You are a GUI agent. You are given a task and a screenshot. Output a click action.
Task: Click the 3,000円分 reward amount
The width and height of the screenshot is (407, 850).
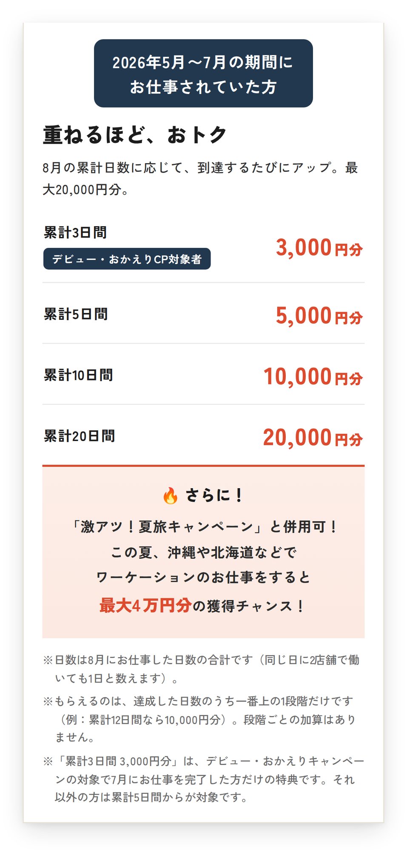[x=319, y=247]
